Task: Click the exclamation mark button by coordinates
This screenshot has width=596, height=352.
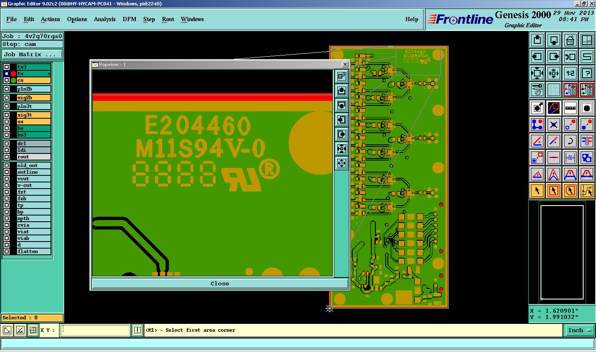Action: click(x=137, y=330)
